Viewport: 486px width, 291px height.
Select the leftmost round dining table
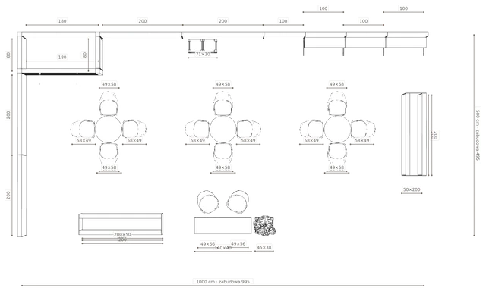[109, 130]
